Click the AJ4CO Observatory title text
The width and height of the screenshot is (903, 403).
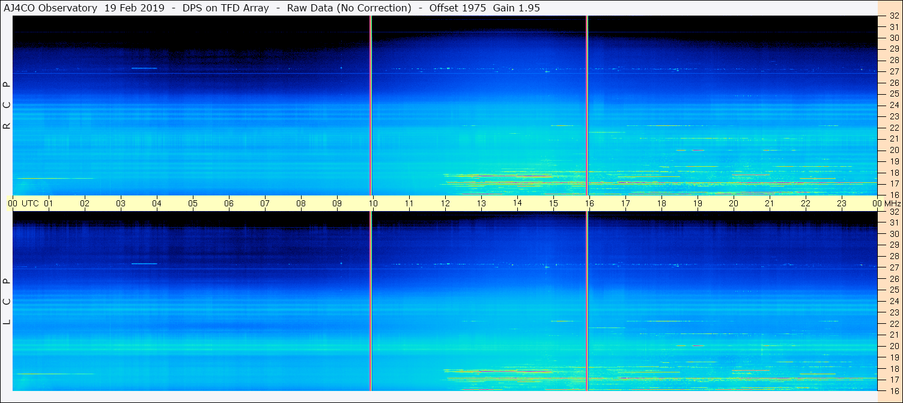(x=50, y=8)
